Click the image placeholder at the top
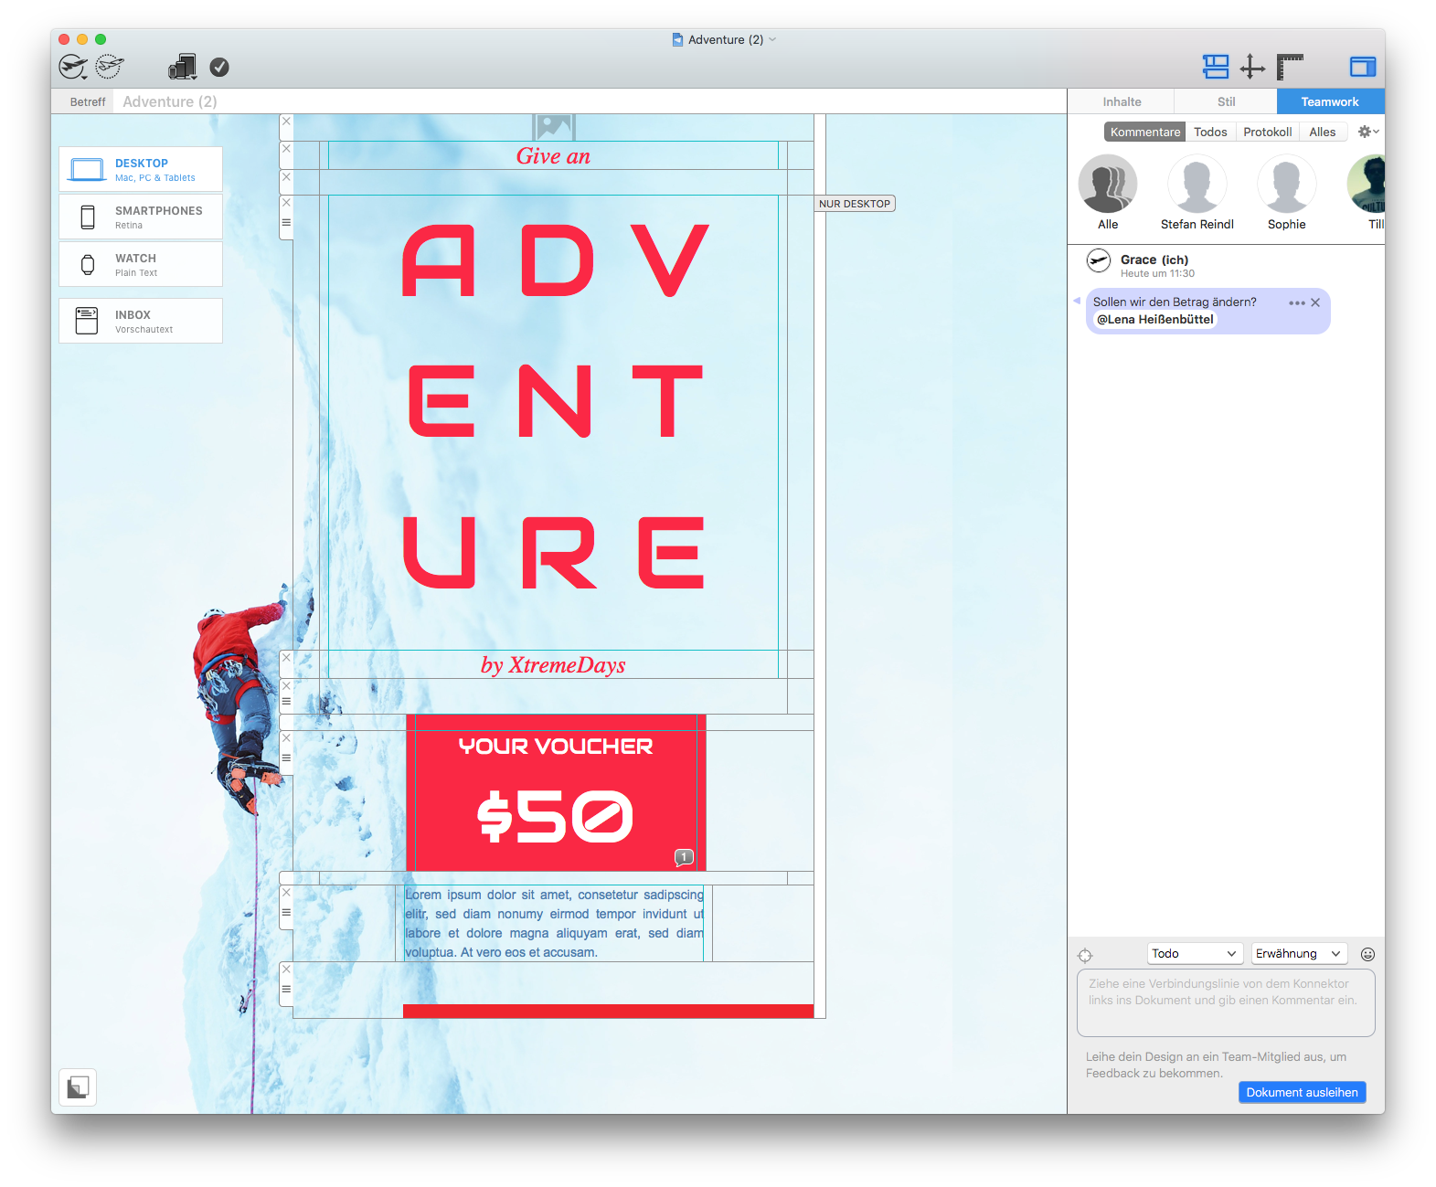The width and height of the screenshot is (1436, 1187). click(x=554, y=126)
